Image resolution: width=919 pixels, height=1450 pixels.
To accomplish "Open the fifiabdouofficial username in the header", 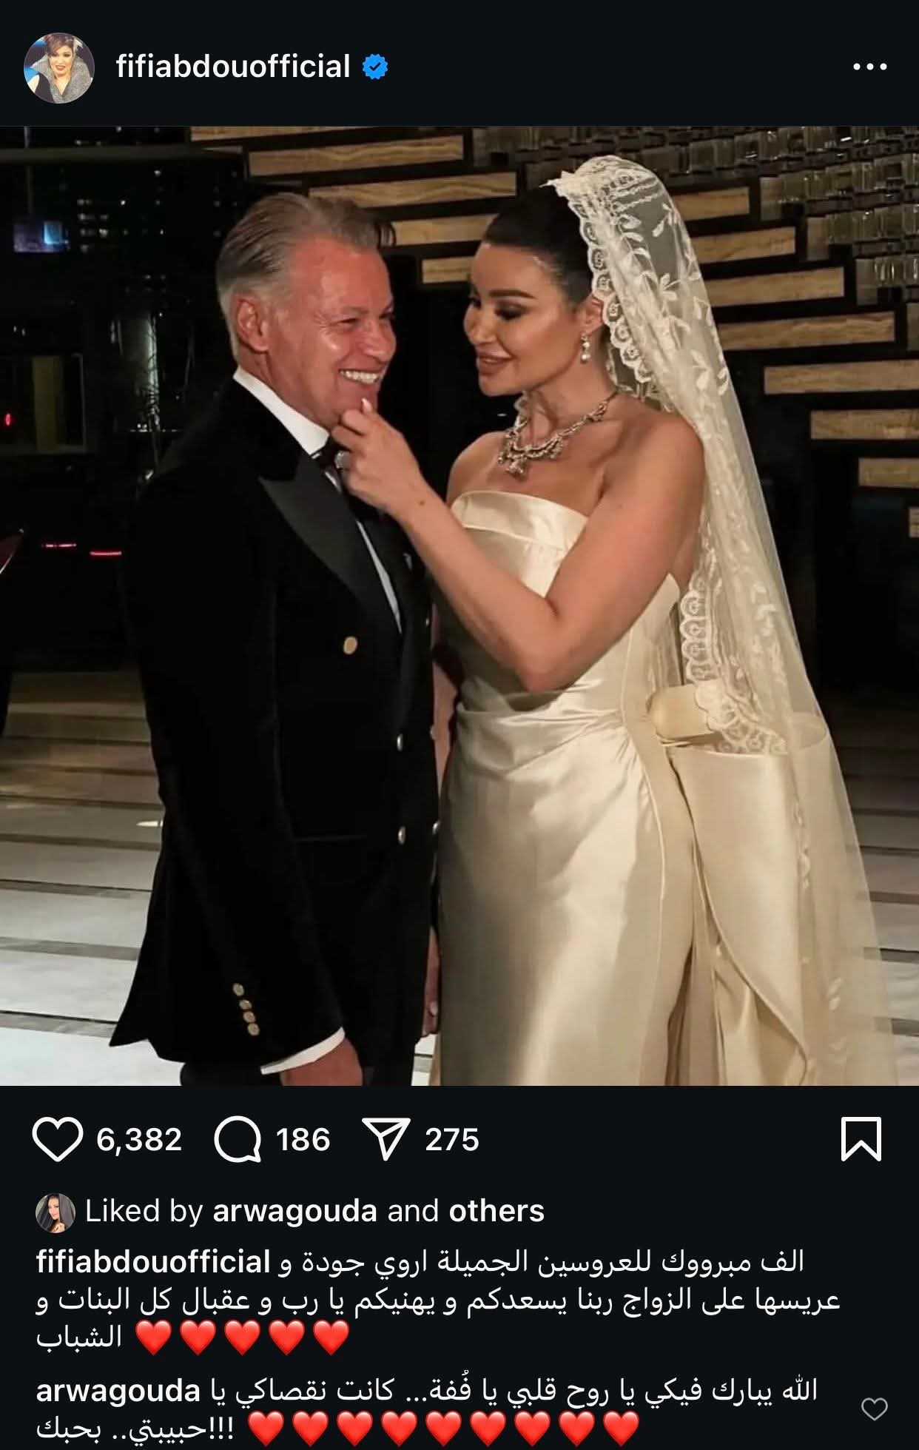I will point(233,67).
